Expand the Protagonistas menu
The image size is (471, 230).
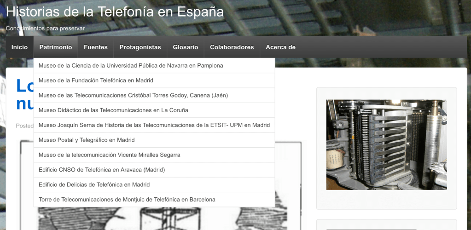(x=140, y=47)
